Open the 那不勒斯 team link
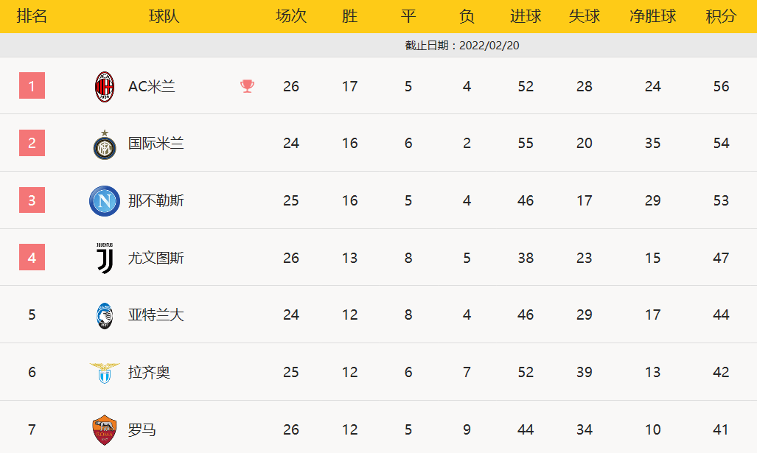Screen dimensions: 757x453 (x=156, y=200)
